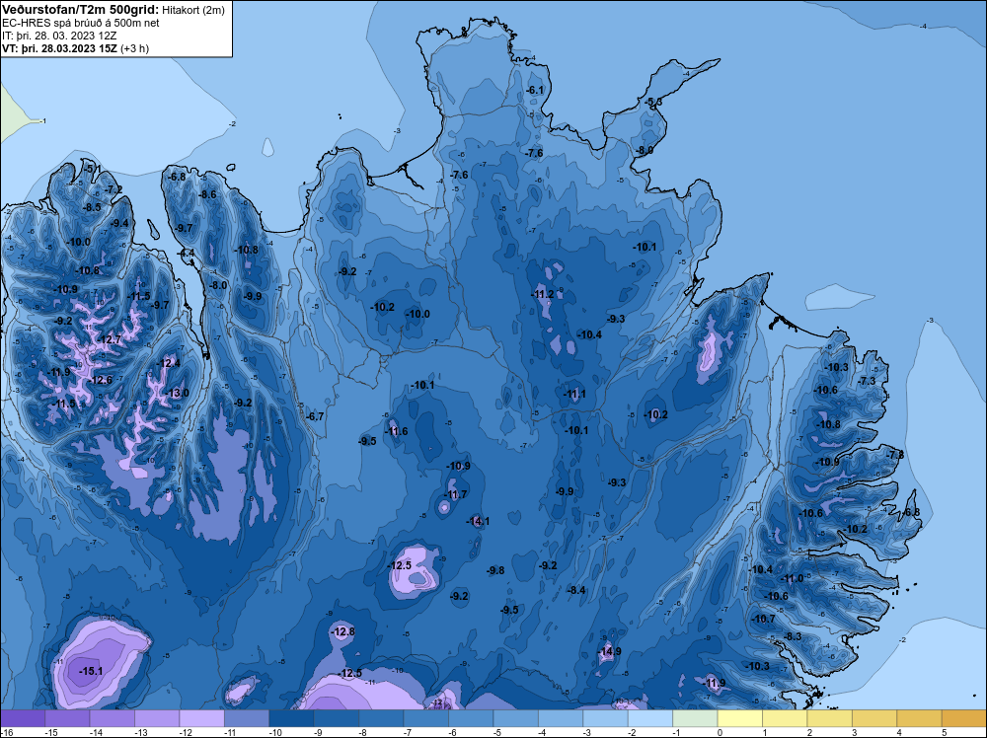The width and height of the screenshot is (987, 738).
Task: Select the -14.1 temperature value
Action: 478,521
